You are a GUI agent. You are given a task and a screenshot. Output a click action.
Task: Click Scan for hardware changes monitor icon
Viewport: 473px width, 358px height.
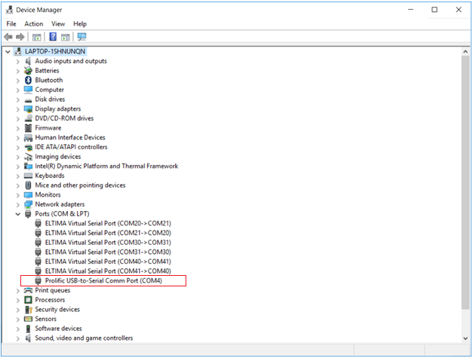pyautogui.click(x=81, y=37)
